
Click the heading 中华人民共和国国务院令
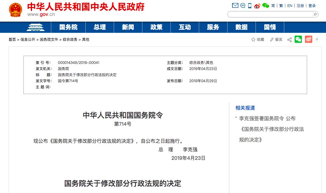(x=123, y=115)
